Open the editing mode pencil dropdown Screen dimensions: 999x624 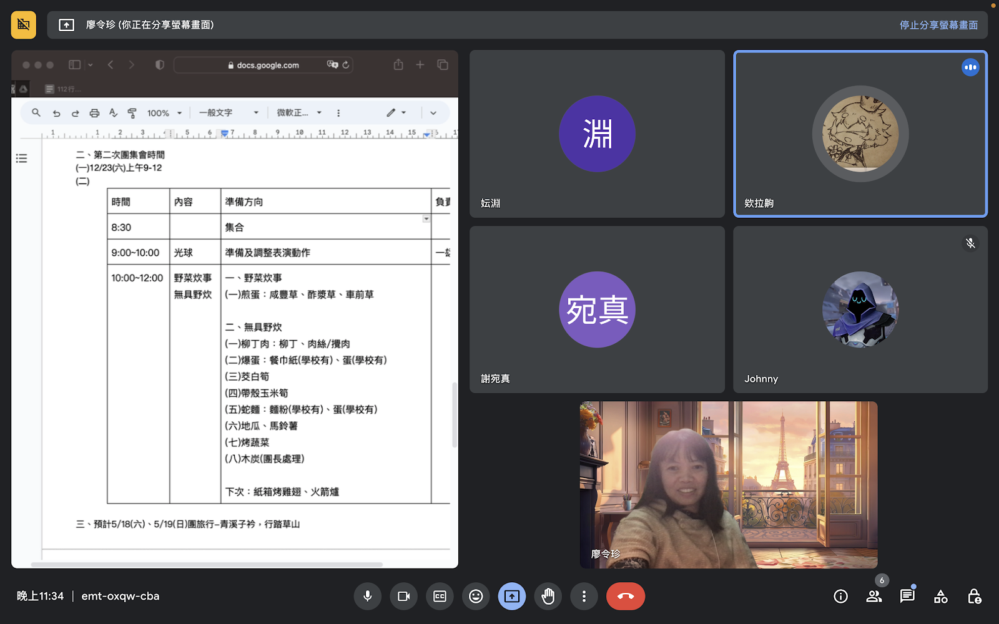(x=396, y=113)
